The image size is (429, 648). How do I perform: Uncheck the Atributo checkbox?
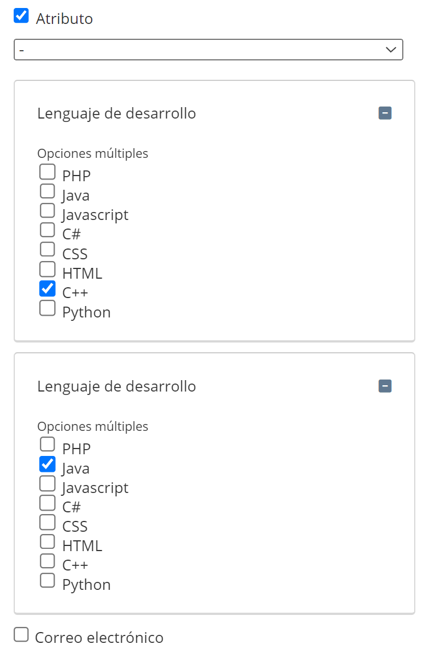point(21,16)
